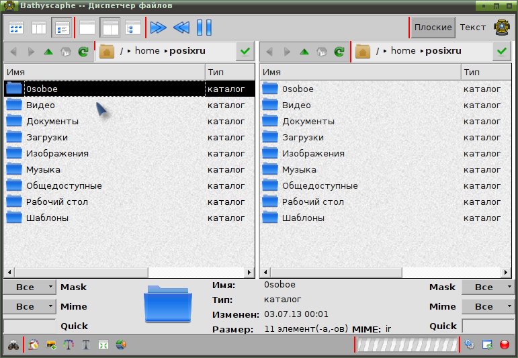518x358 pixels.
Task: Refresh the right panel
Action: click(x=339, y=52)
